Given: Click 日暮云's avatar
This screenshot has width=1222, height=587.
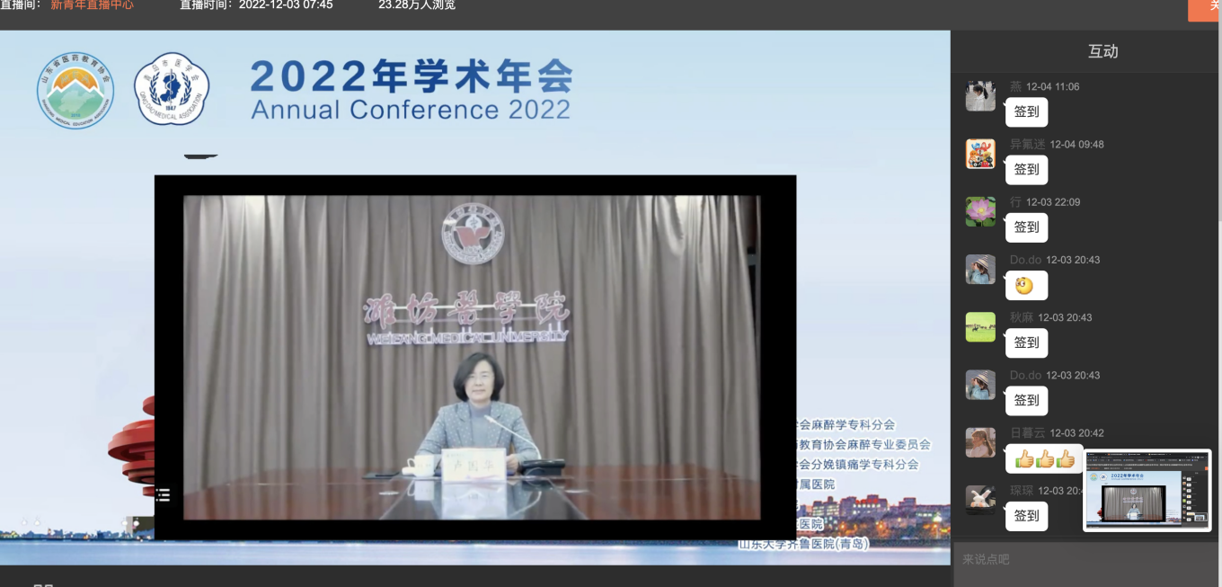Looking at the screenshot, I should click(x=980, y=442).
